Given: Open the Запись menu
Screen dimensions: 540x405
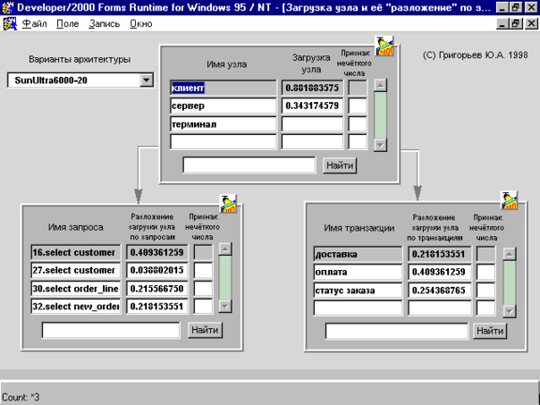Looking at the screenshot, I should pos(104,24).
